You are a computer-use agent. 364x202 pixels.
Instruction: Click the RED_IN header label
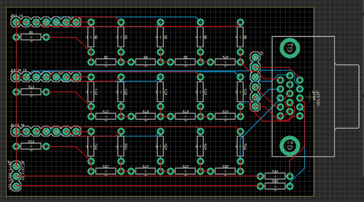[17, 16]
